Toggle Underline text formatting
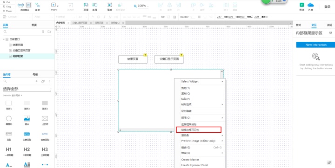 click(110, 17)
